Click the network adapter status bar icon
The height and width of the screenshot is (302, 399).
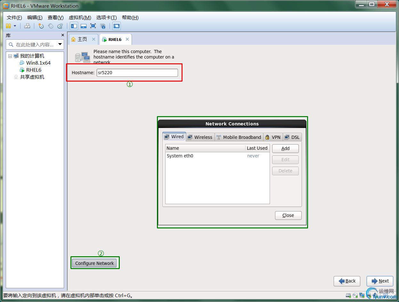pyautogui.click(x=362, y=295)
